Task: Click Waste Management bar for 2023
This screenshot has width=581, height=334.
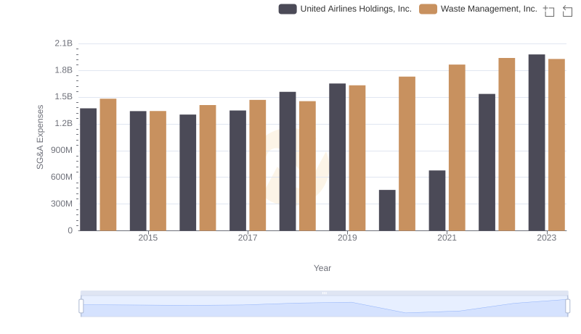Action: click(556, 145)
